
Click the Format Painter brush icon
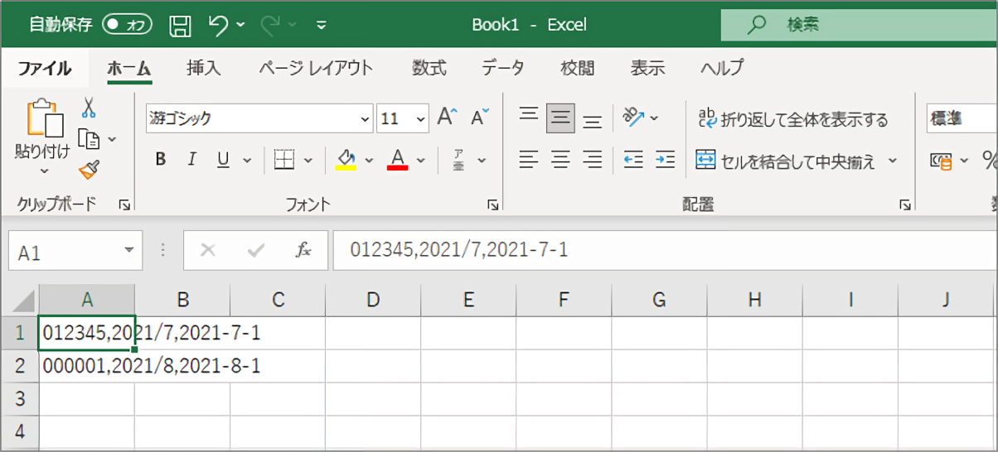pos(89,170)
